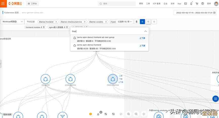Open the alerts bell with badge
The width and height of the screenshot is (219, 118).
coord(98,114)
